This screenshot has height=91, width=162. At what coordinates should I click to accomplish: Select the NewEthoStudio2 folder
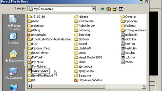tap(40, 76)
